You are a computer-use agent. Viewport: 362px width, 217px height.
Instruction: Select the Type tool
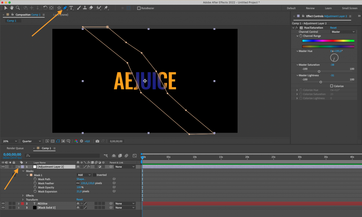71,7
